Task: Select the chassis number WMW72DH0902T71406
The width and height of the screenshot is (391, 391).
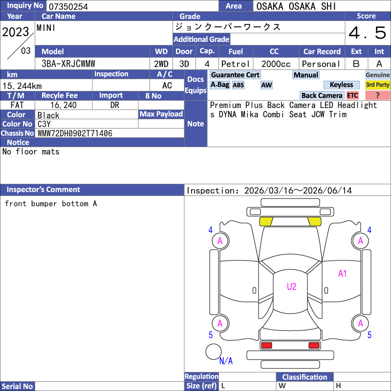Action: point(75,133)
